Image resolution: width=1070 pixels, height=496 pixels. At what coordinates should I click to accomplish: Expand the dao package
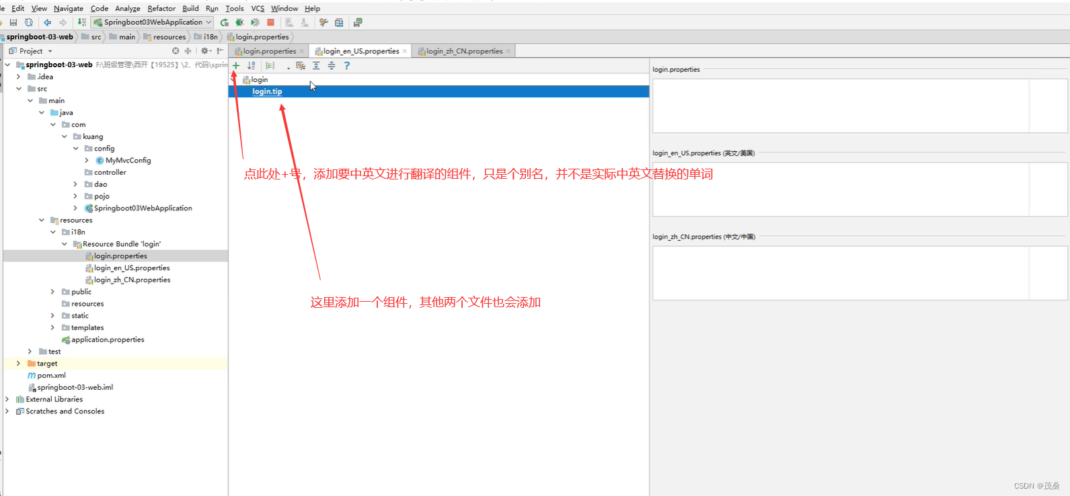(75, 184)
